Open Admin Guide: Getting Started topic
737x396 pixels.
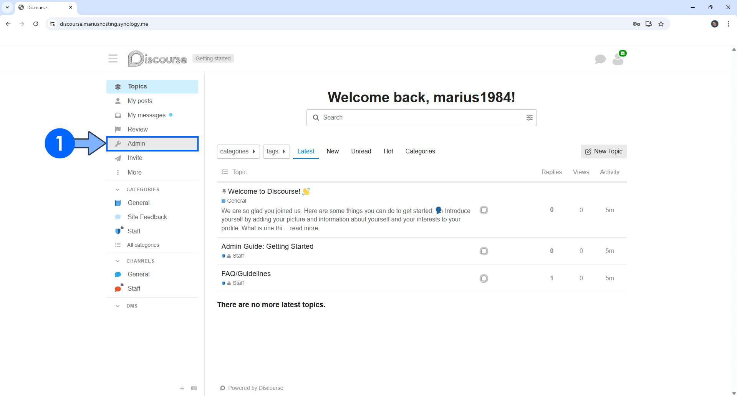pos(267,246)
